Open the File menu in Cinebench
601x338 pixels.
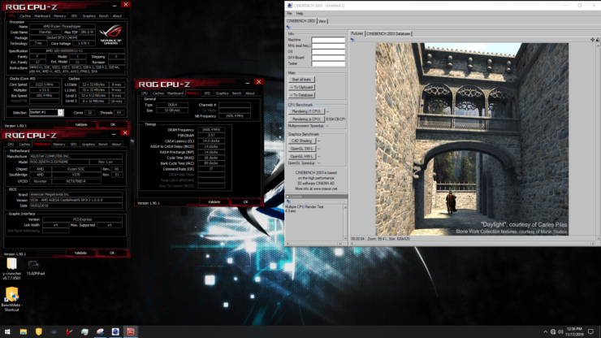tap(291, 14)
